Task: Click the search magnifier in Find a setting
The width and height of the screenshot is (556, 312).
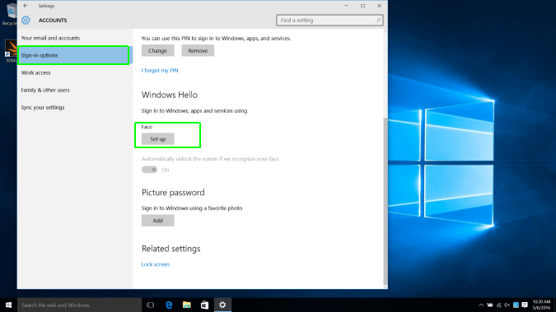Action: [x=378, y=21]
